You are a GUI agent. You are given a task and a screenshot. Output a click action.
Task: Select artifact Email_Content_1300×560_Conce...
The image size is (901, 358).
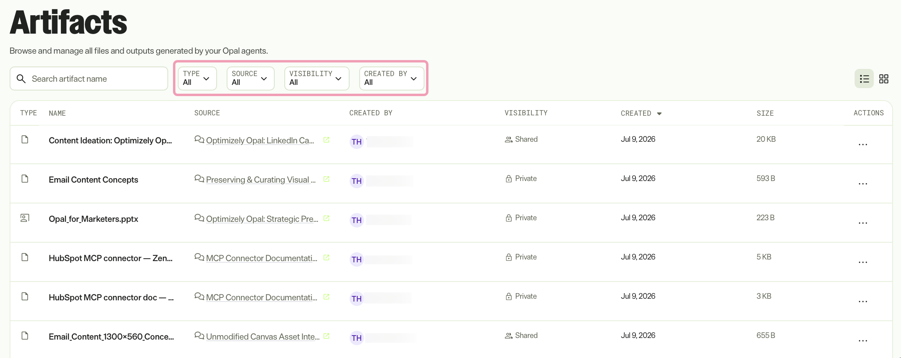[111, 337]
